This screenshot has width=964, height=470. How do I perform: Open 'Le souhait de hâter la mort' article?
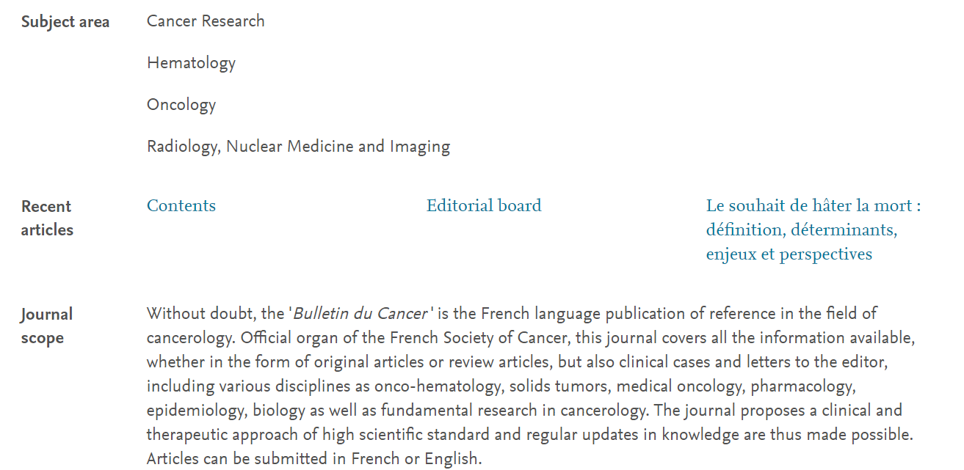click(x=813, y=230)
